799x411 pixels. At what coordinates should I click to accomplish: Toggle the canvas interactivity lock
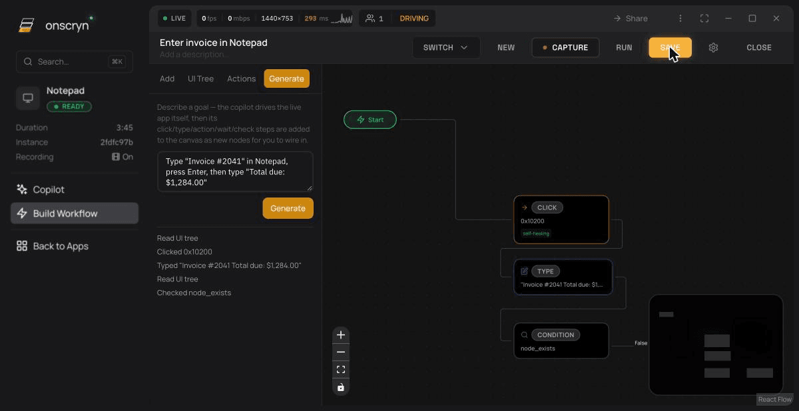(x=341, y=387)
